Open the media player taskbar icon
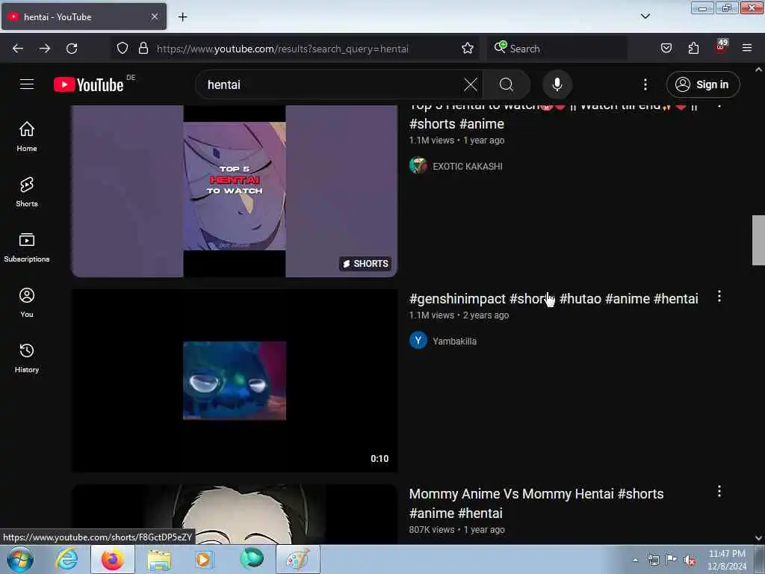The width and height of the screenshot is (765, 574). (x=203, y=559)
